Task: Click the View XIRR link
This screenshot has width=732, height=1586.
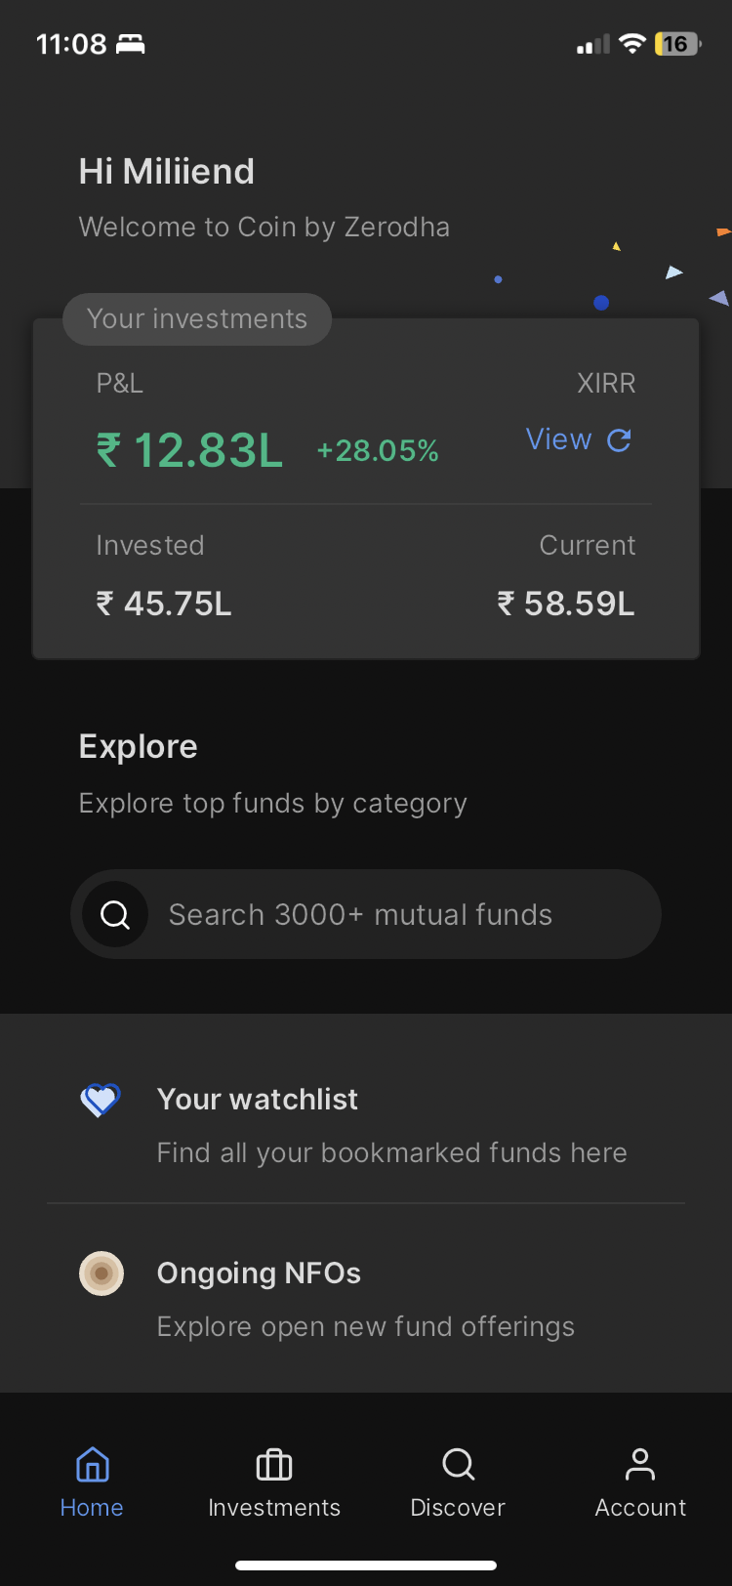Action: (x=558, y=440)
